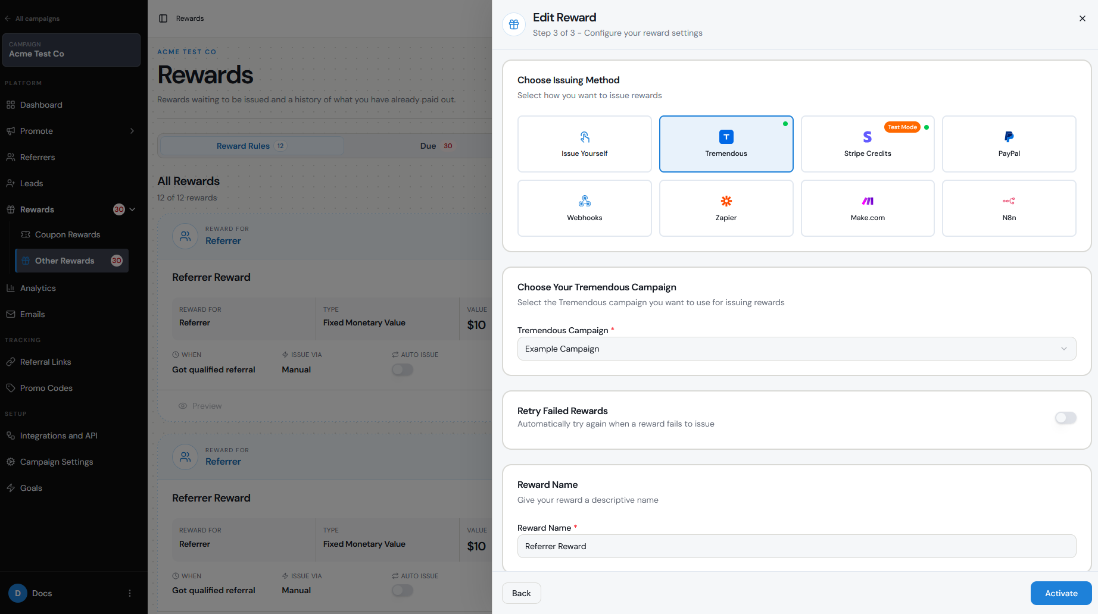Collapse the Rewards section chevron
The image size is (1098, 614).
[132, 209]
